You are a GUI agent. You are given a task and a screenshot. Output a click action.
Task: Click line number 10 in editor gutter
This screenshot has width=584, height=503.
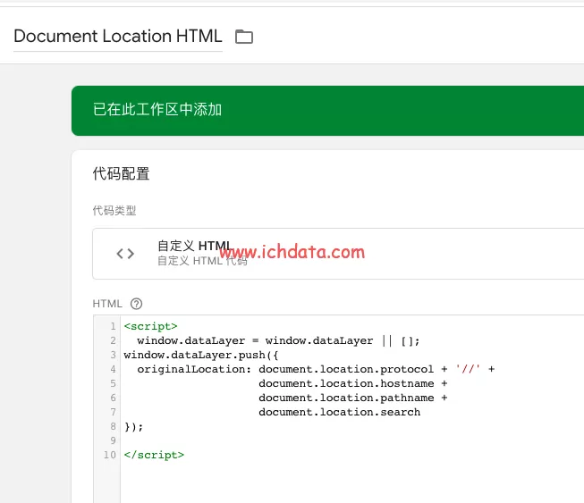(x=110, y=455)
